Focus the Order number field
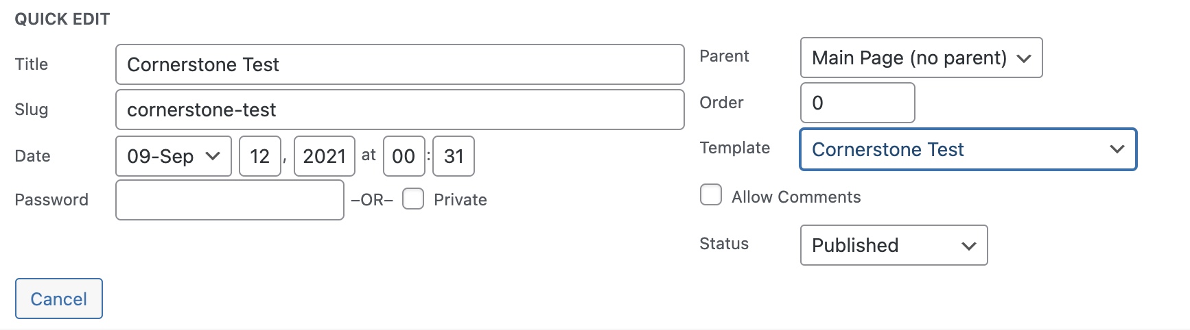This screenshot has width=1190, height=330. point(857,103)
